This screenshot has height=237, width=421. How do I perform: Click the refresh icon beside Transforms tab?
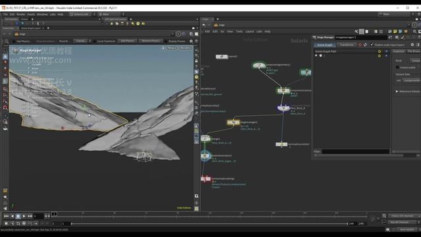[365, 45]
